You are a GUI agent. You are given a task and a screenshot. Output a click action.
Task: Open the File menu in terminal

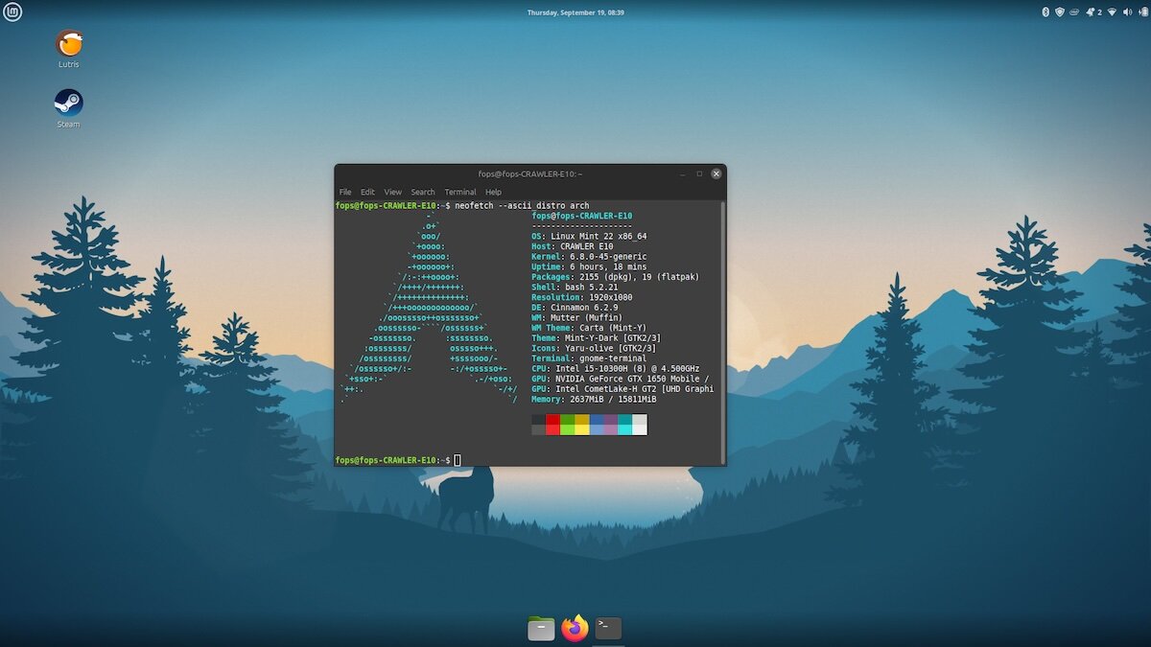coord(345,192)
